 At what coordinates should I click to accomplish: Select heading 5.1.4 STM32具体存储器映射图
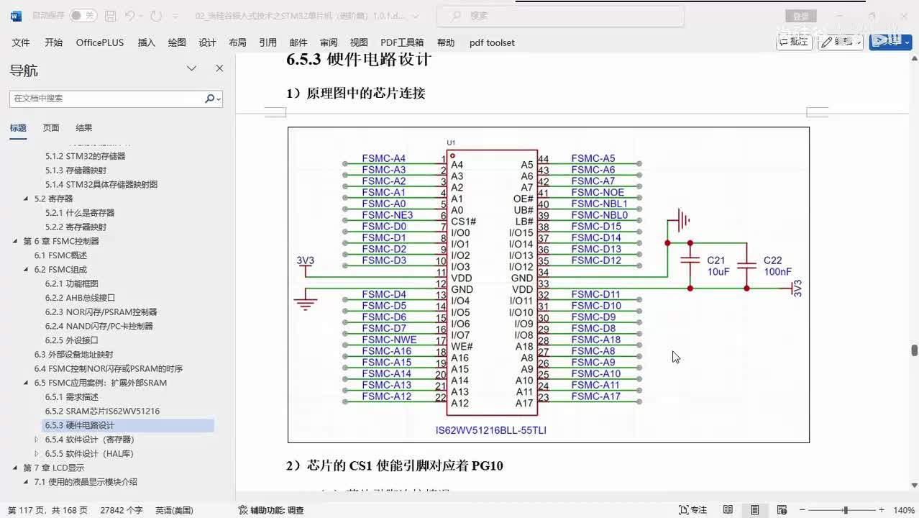(101, 184)
